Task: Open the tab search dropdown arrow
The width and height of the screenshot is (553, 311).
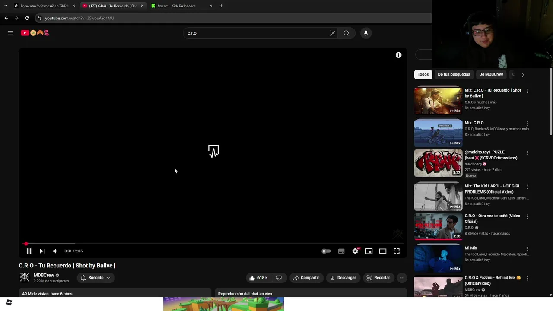Action: 6,6
